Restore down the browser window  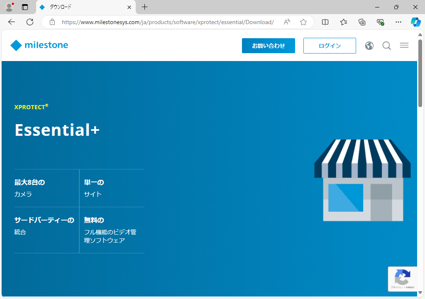pyautogui.click(x=396, y=7)
